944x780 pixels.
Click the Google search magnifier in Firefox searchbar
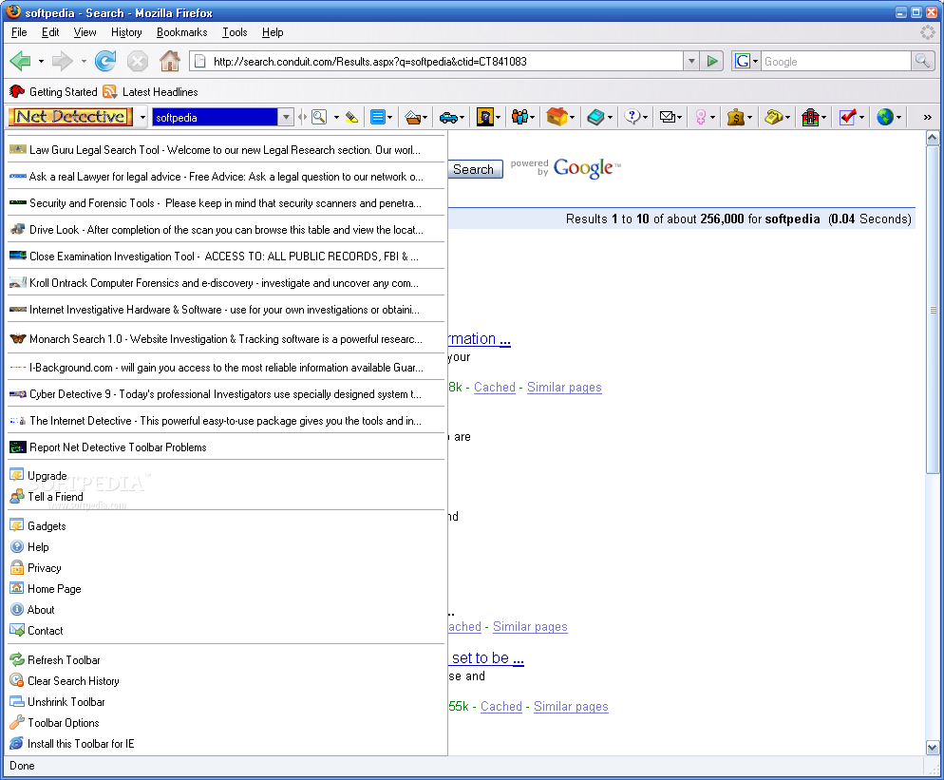pyautogui.click(x=922, y=61)
